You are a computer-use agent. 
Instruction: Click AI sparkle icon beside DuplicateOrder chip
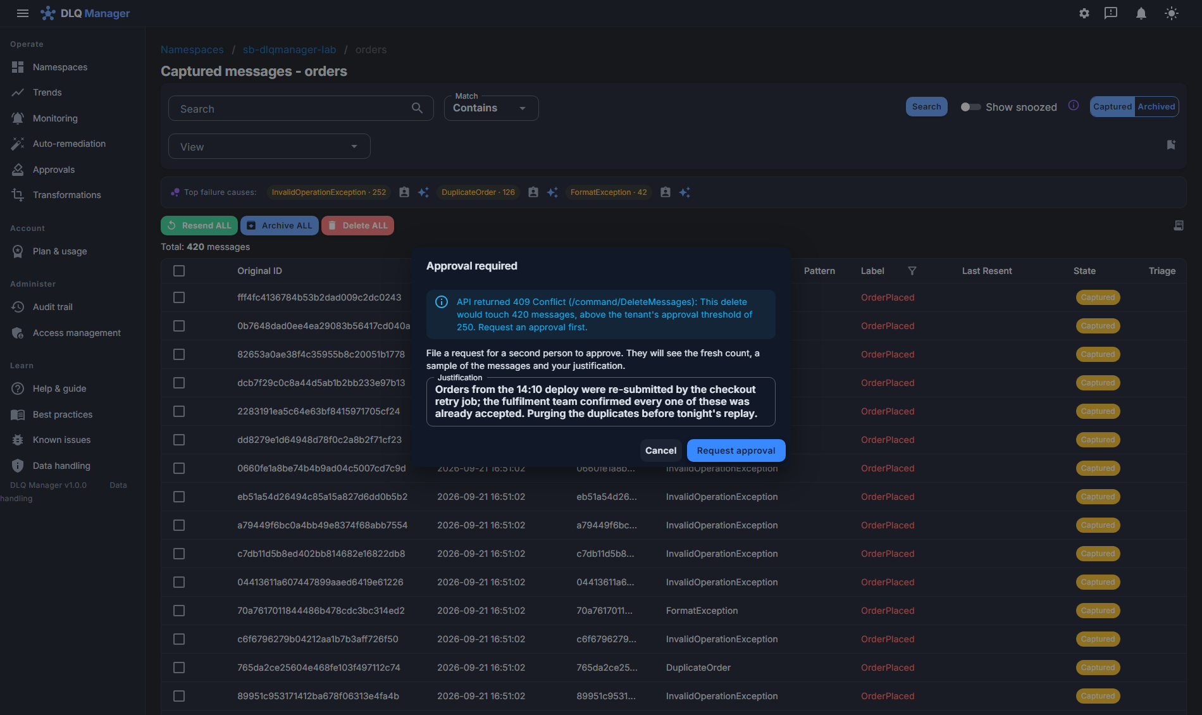pos(552,192)
